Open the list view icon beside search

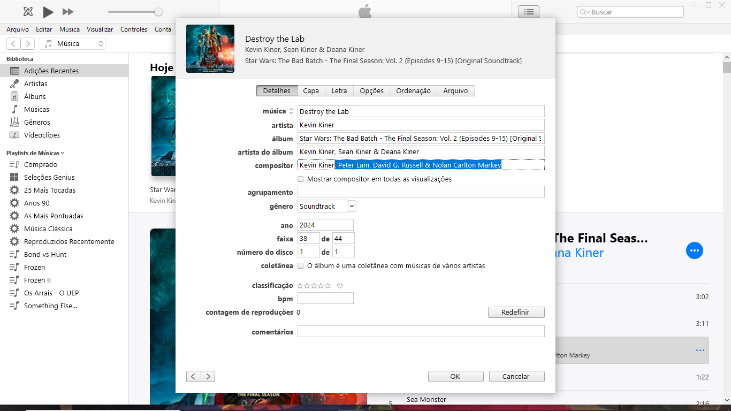point(529,12)
